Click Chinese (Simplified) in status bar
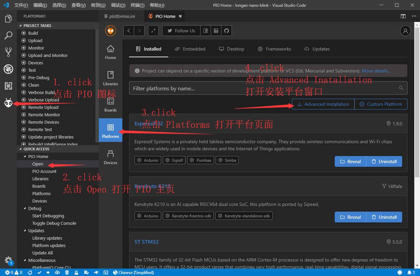Viewport: 420px width, 276px height. coord(133,272)
